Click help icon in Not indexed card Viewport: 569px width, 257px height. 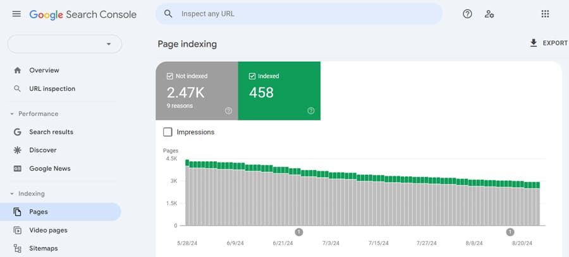point(228,111)
